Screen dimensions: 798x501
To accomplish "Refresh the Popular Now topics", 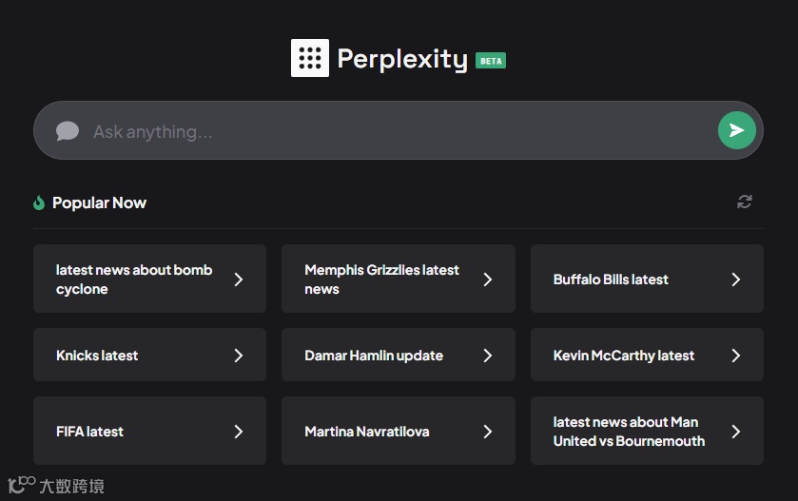I will [745, 202].
